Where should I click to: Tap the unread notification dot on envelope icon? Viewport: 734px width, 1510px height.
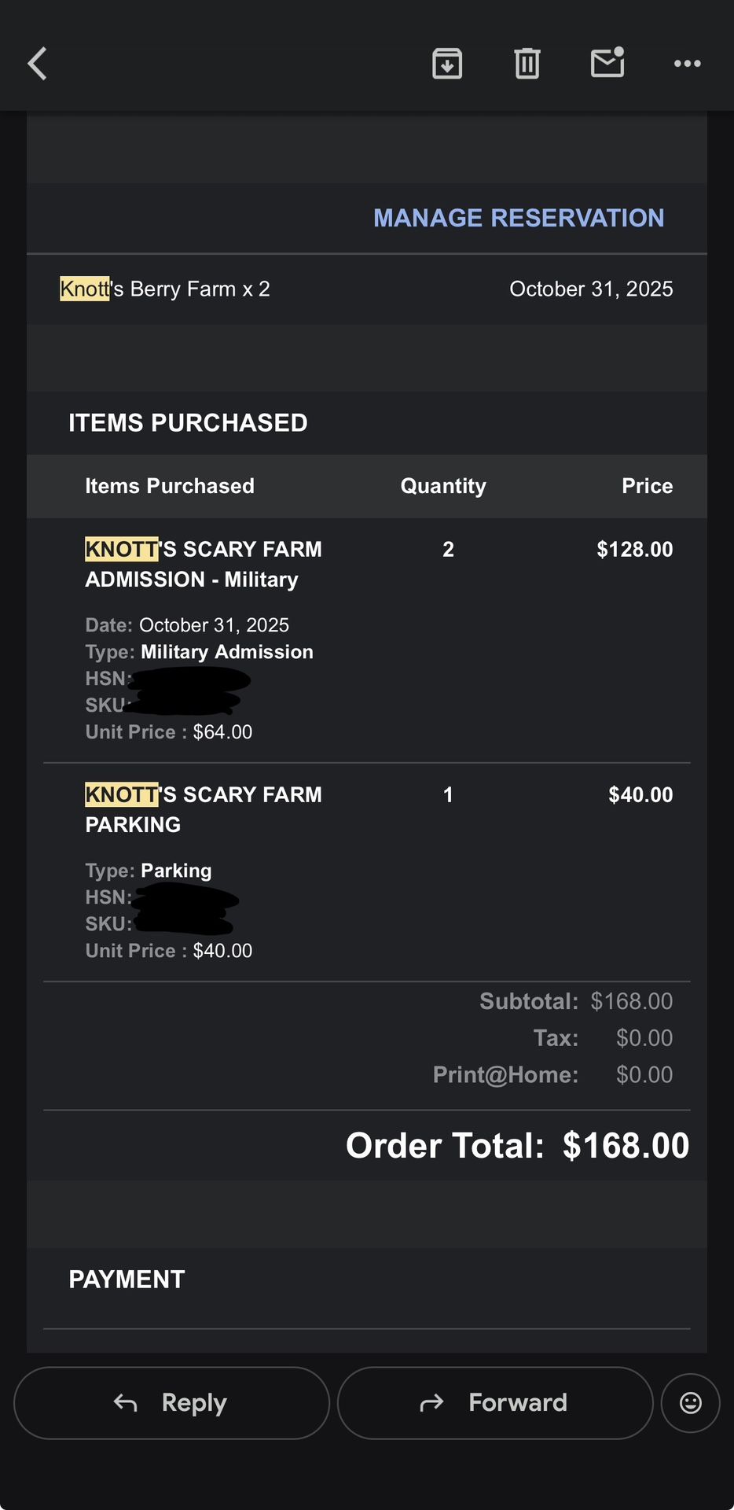[x=620, y=50]
